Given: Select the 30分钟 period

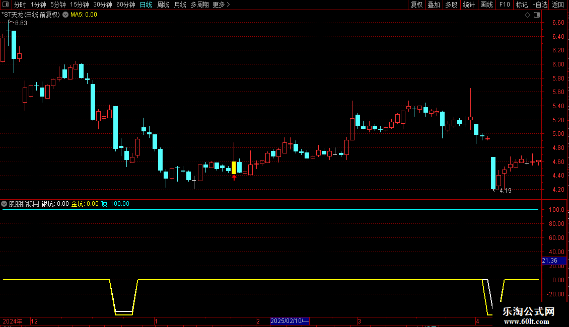Looking at the screenshot, I should 102,5.
